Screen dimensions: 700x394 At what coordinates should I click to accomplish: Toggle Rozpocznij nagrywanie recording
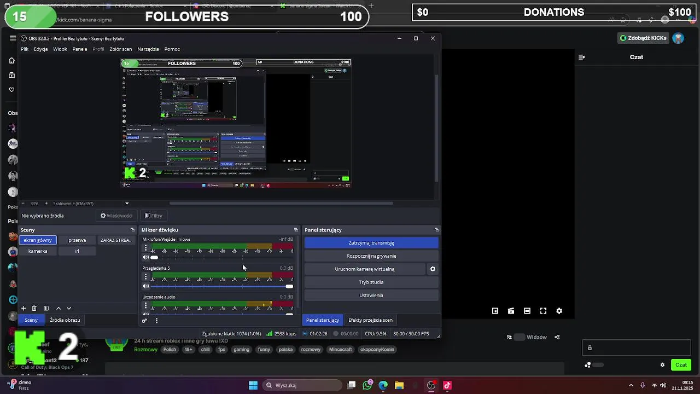pyautogui.click(x=371, y=256)
